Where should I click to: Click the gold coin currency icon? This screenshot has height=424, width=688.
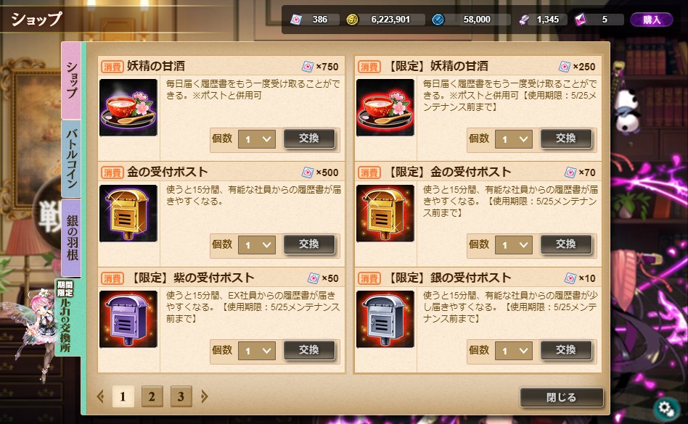352,20
